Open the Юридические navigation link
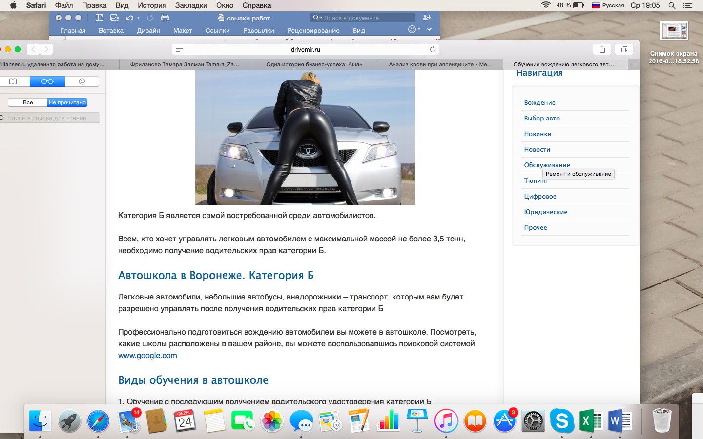 546,212
